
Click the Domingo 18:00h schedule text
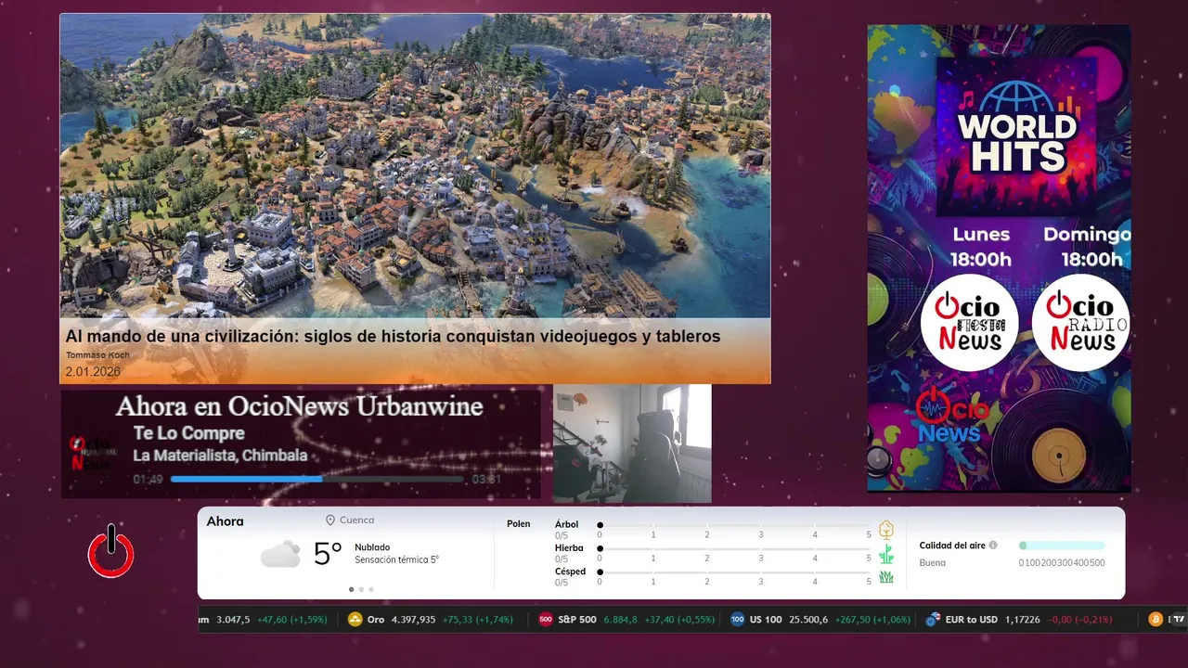tap(1086, 247)
